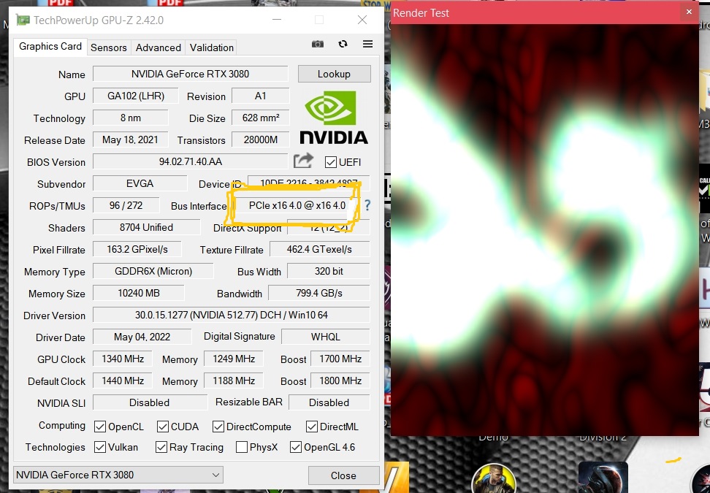Toggle the DirectML checkbox
710x493 pixels.
point(311,427)
